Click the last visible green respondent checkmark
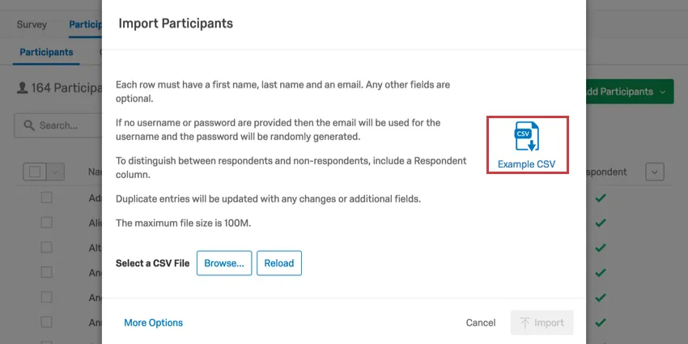The width and height of the screenshot is (688, 344). pyautogui.click(x=600, y=323)
